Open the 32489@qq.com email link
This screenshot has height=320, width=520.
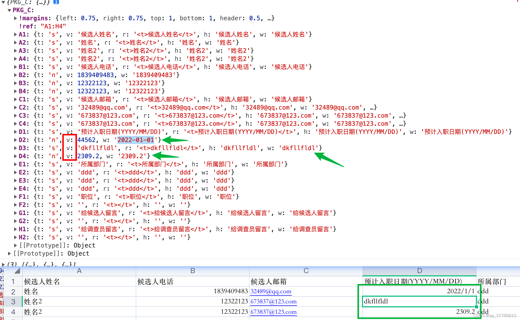(271, 291)
